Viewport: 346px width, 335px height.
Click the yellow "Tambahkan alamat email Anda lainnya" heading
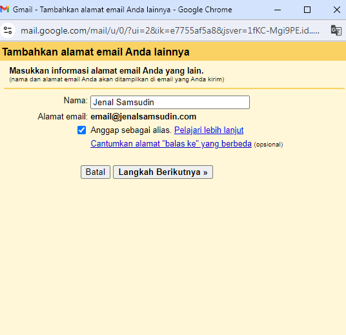pos(96,52)
